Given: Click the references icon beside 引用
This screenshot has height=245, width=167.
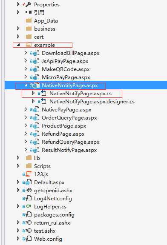Looking at the screenshot, I should click(28, 12).
